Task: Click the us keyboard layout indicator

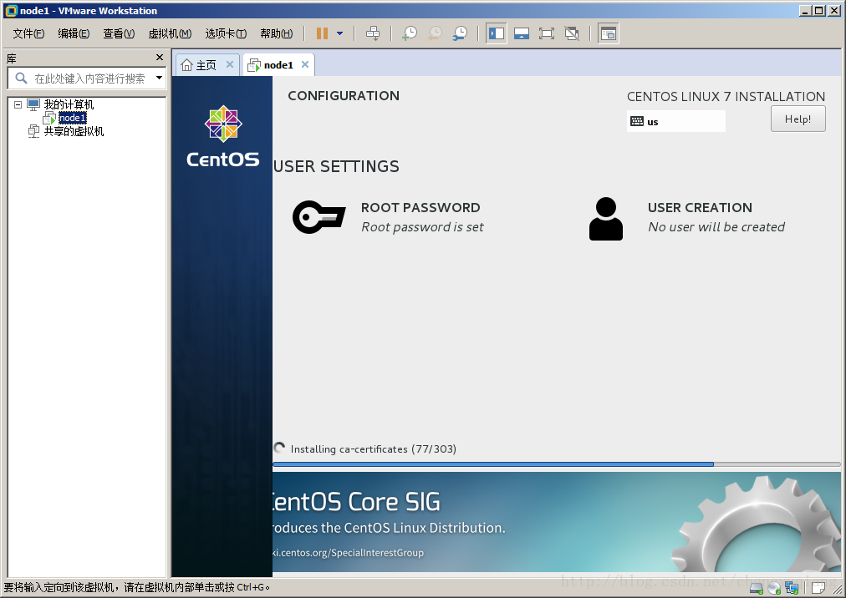Action: [676, 121]
